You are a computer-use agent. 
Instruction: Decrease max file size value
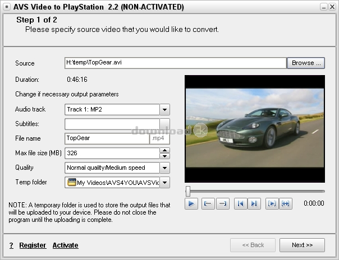165,156
